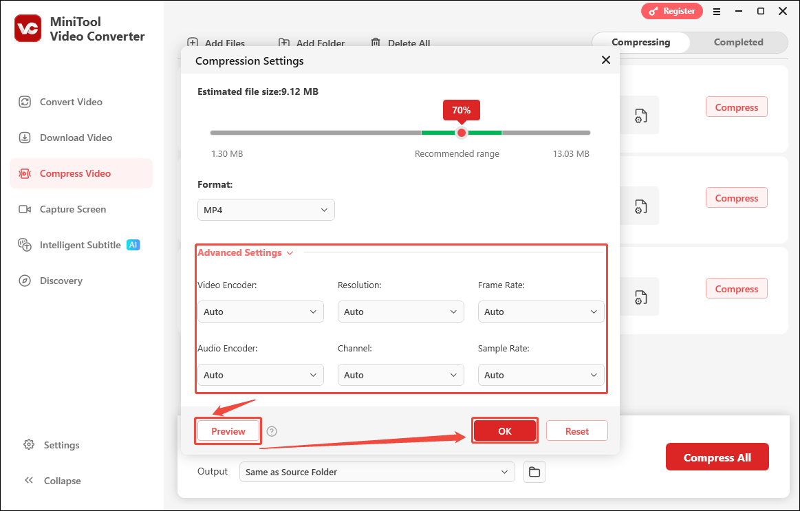Screen dimensions: 800x511
Task: Open the Convert Video section
Action: coord(69,101)
